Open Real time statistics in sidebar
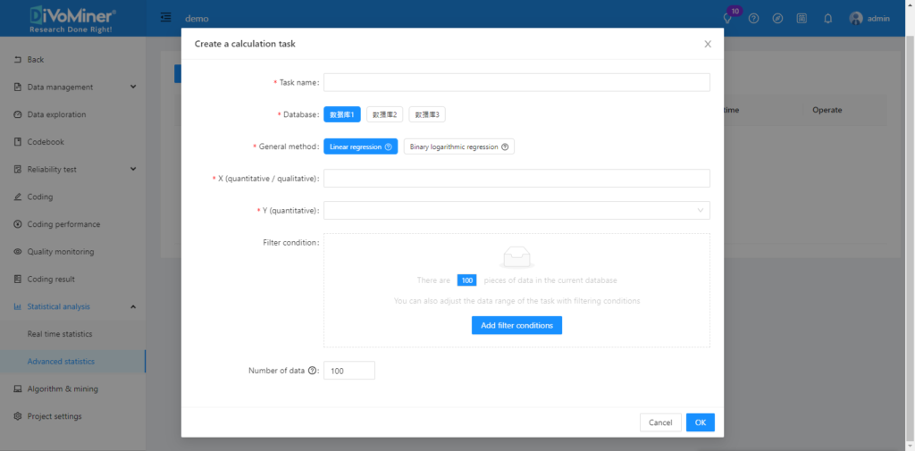The width and height of the screenshot is (915, 451). point(60,334)
